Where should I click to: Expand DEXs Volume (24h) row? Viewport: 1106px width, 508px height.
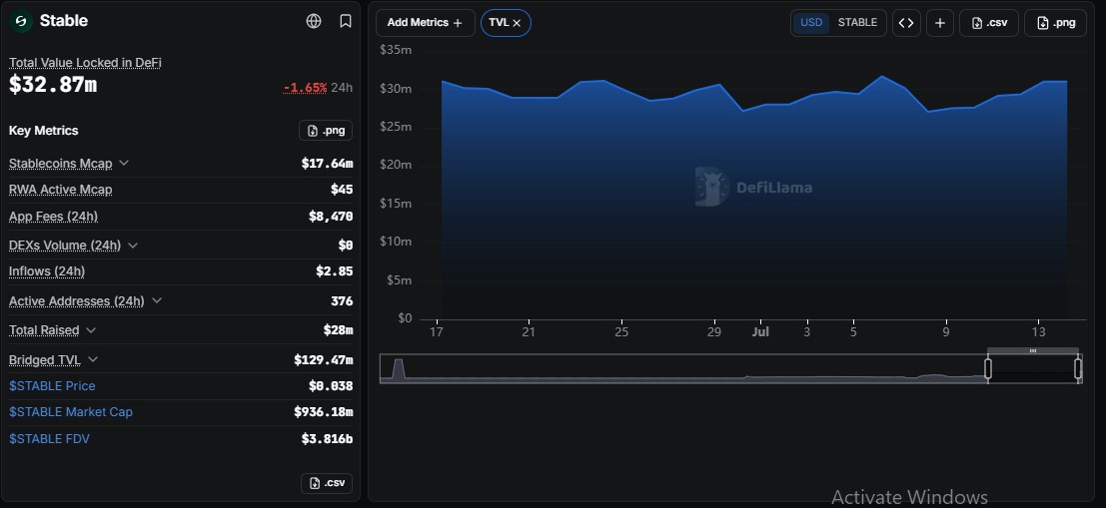coord(133,246)
